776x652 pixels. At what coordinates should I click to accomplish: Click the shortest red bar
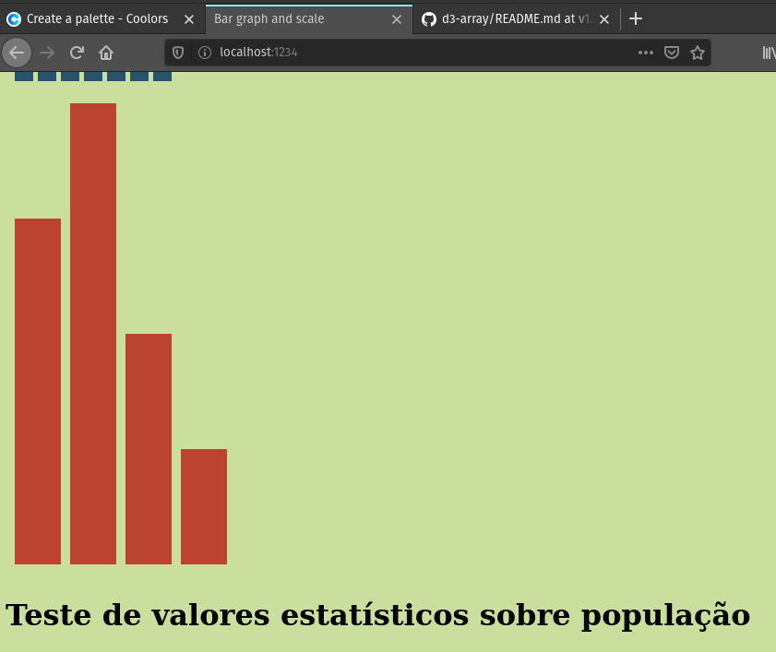tap(204, 506)
